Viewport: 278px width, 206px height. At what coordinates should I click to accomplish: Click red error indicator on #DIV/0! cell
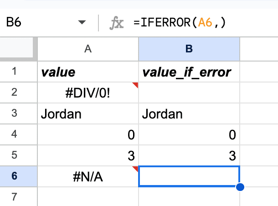tap(135, 85)
